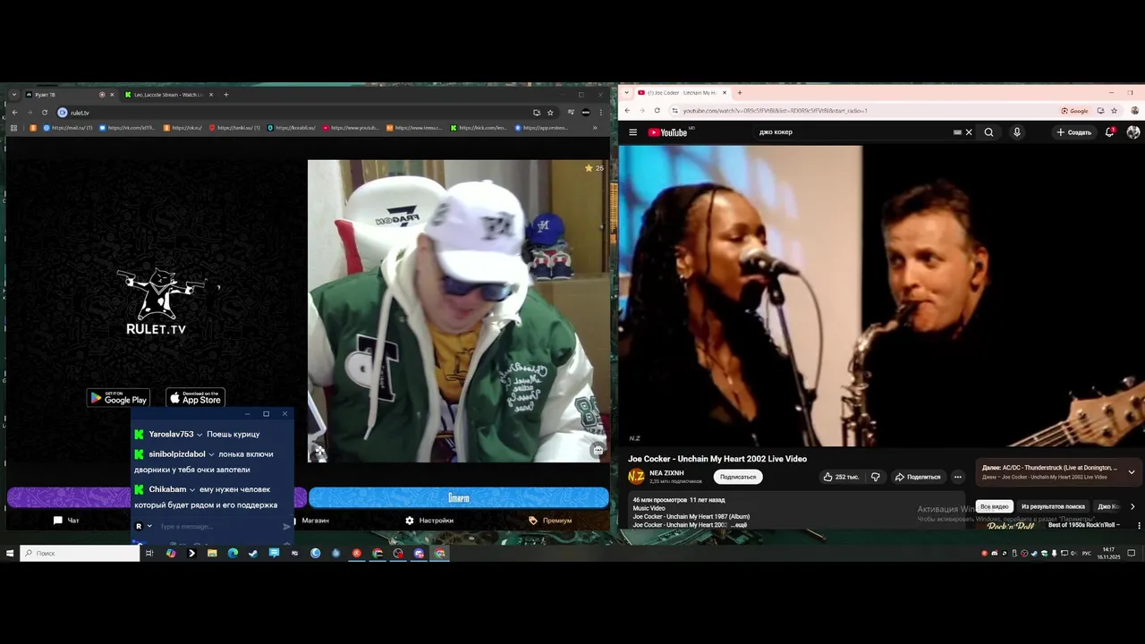Screen dimensions: 1145x644
Task: Click the Windows taskbar search box
Action: 81,554
